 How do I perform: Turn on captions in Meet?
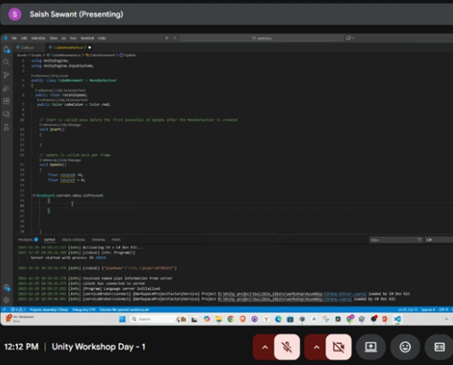tap(439, 347)
